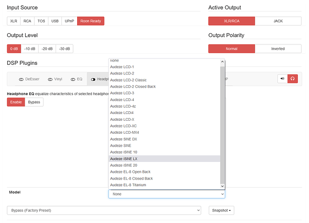This screenshot has width=309, height=223.
Task: Select USB input source
Action: click(x=55, y=21)
